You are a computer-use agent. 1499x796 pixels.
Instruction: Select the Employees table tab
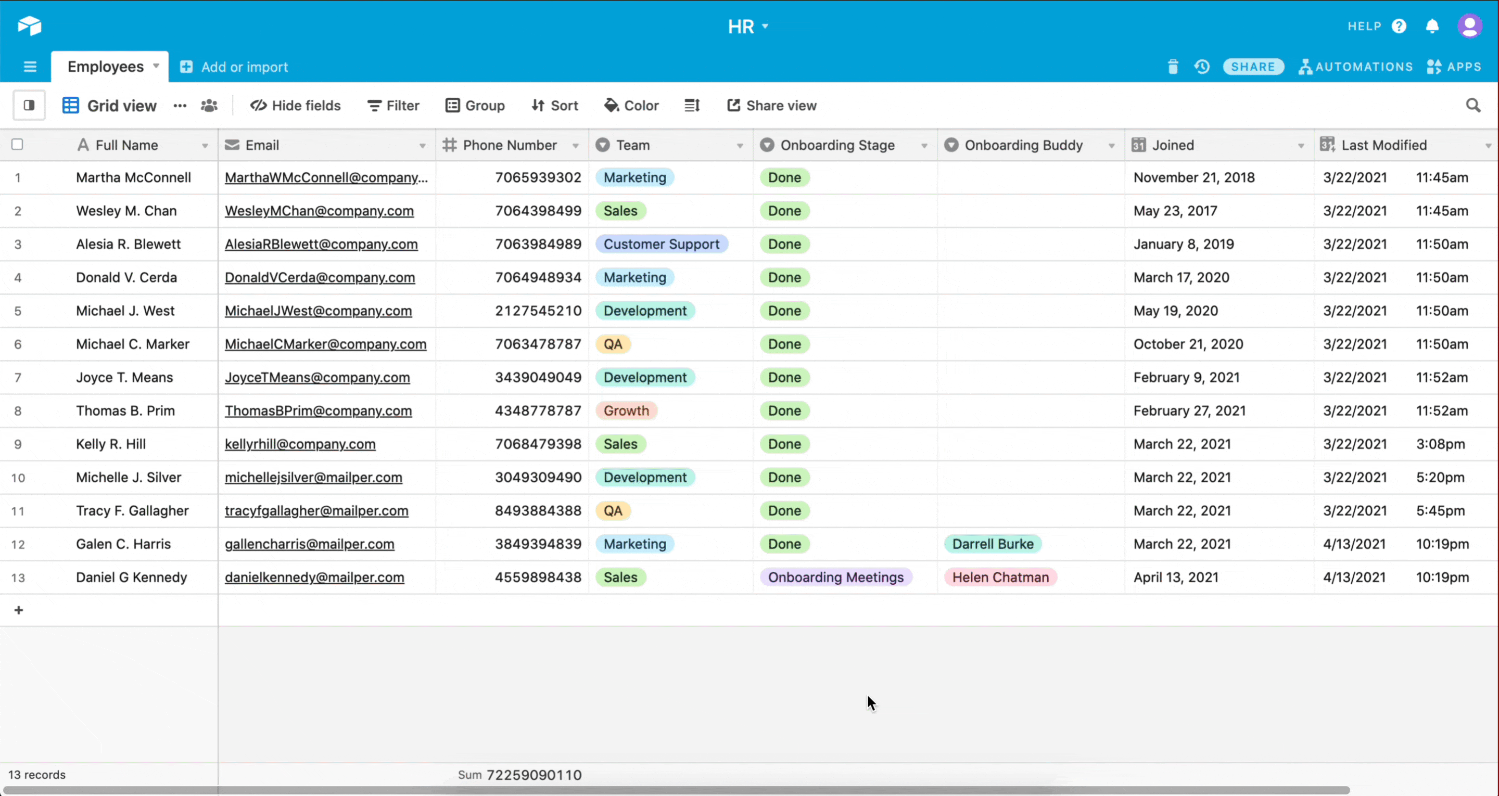point(106,67)
